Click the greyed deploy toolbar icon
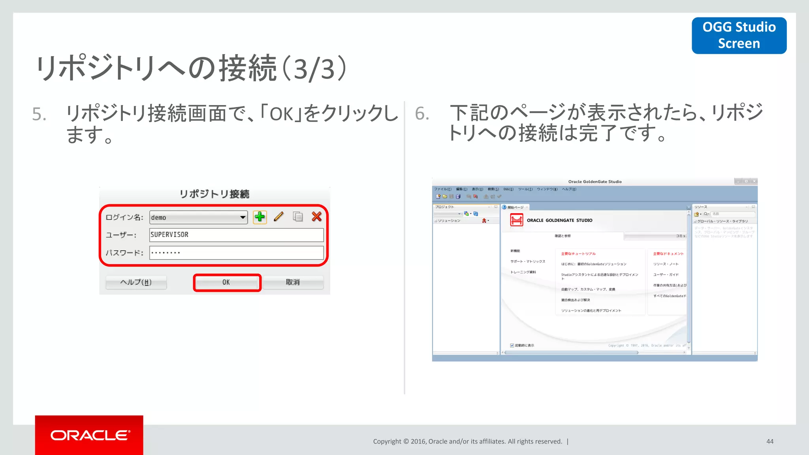 pyautogui.click(x=486, y=196)
